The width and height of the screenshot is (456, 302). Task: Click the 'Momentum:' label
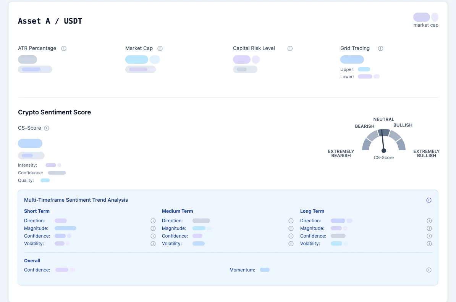[242, 270]
